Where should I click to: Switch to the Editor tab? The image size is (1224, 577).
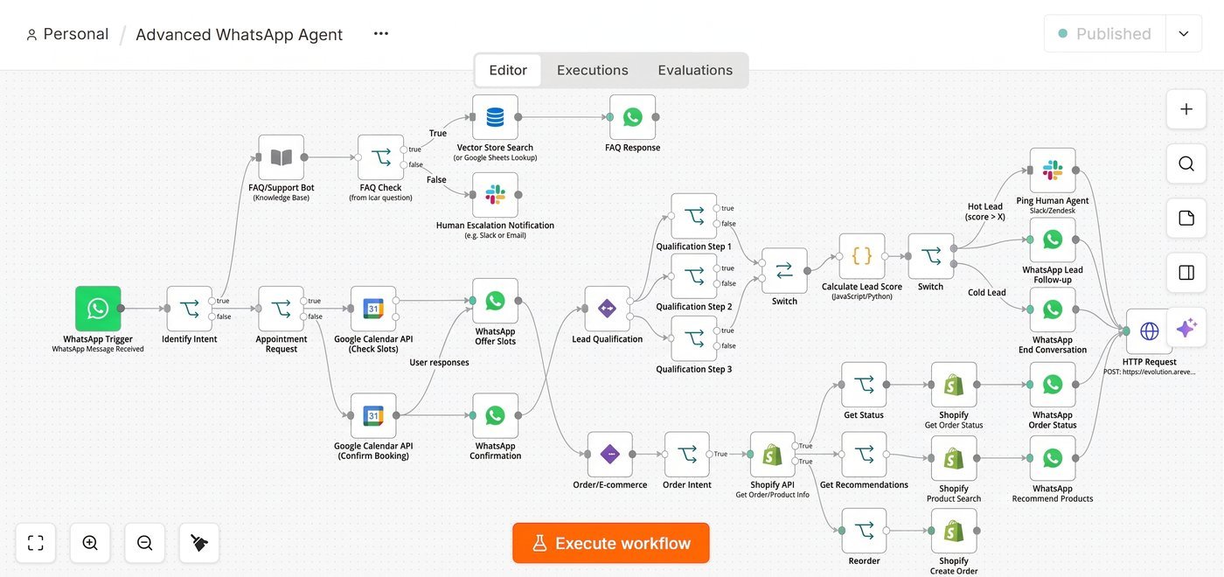(508, 70)
